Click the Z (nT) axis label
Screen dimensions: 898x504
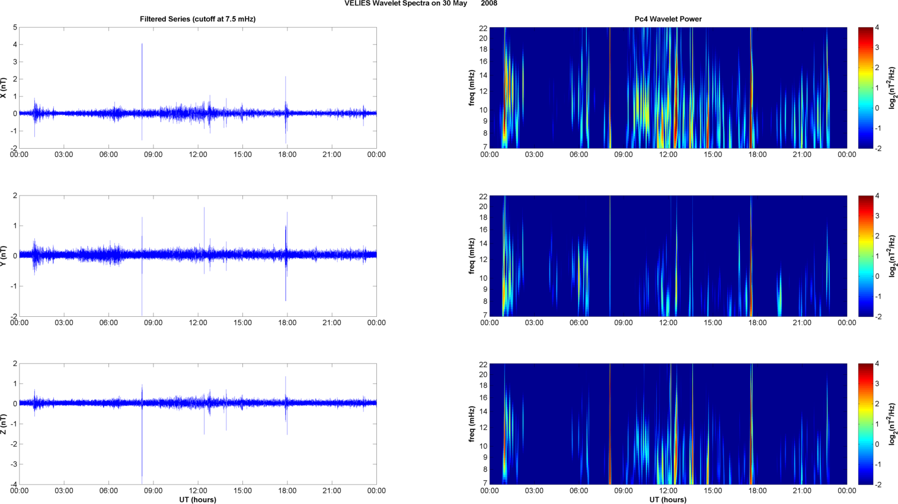[4, 424]
